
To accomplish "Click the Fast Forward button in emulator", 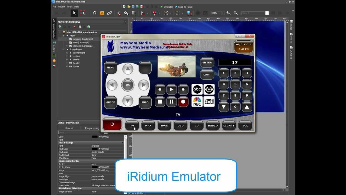I will pos(183,89).
